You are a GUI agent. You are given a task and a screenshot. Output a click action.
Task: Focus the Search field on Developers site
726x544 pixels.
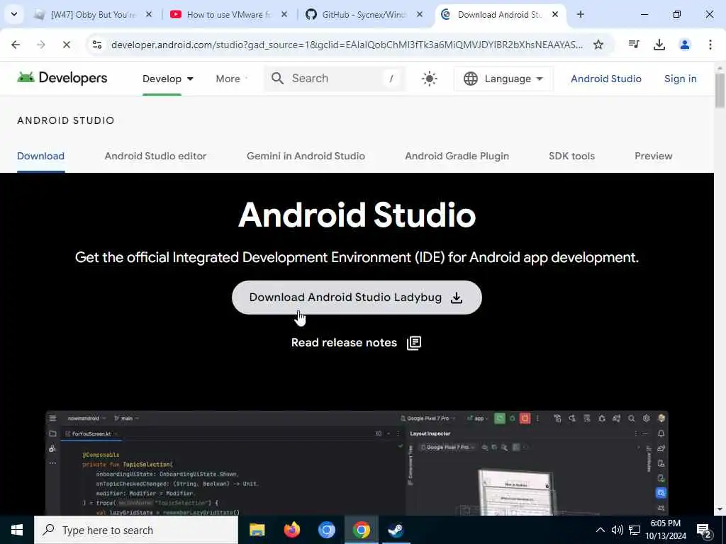click(335, 79)
